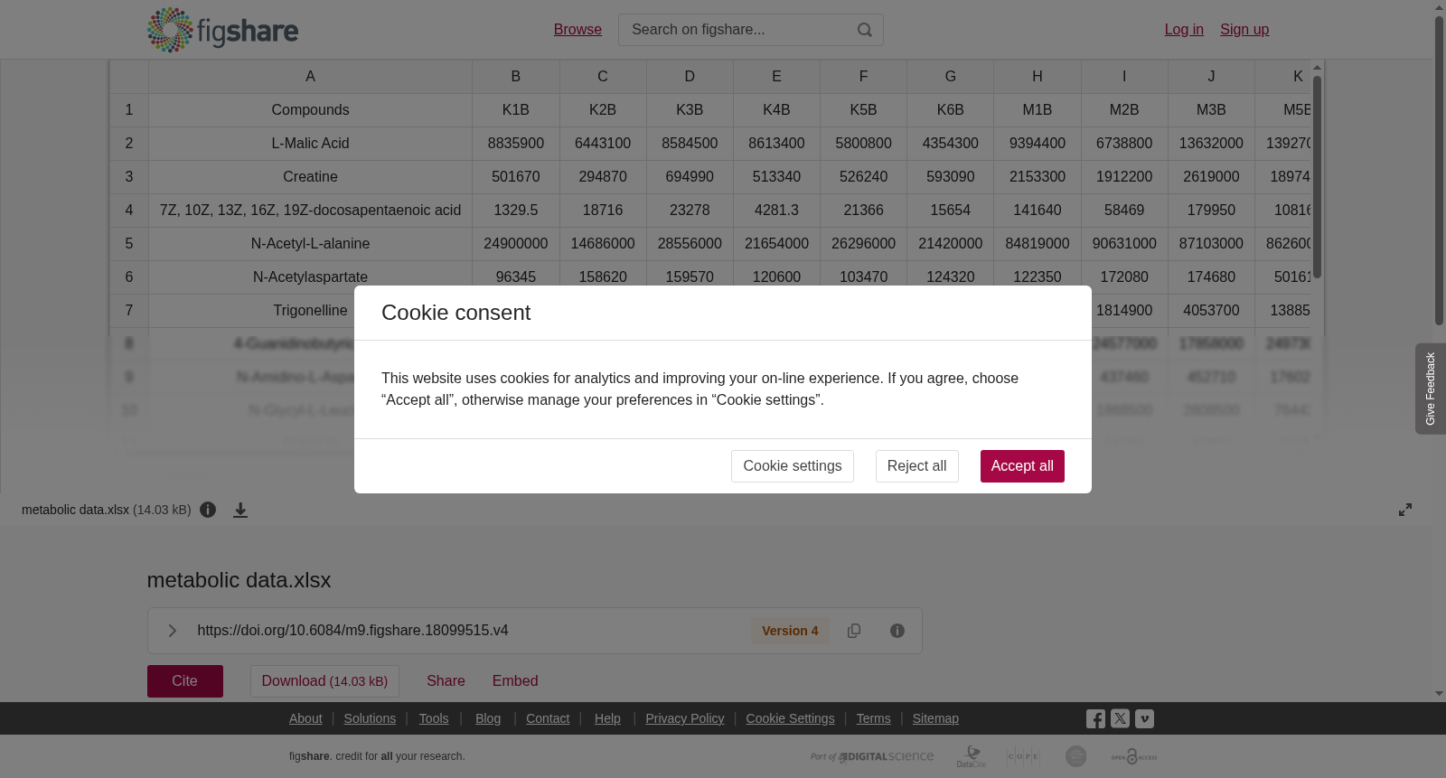Screen dimensions: 1446x778
Task: Reject all cookies
Action: (916, 466)
